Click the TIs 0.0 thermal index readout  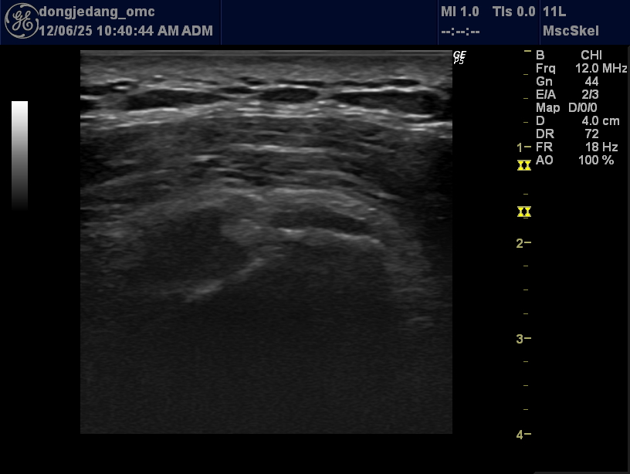click(x=513, y=12)
